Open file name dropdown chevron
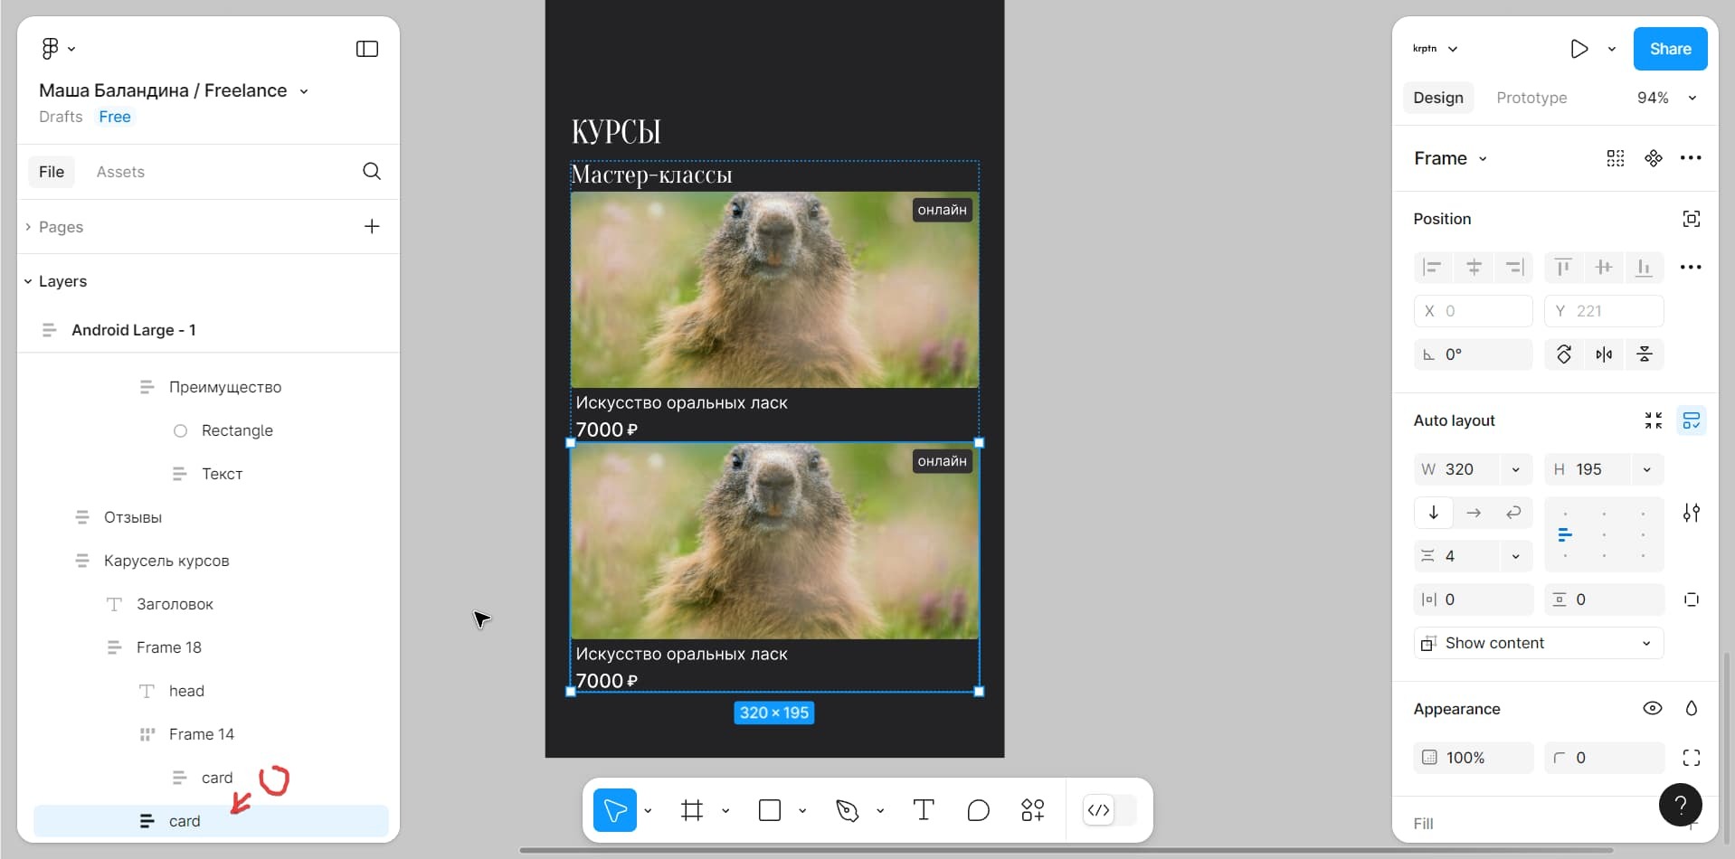 coord(304,91)
